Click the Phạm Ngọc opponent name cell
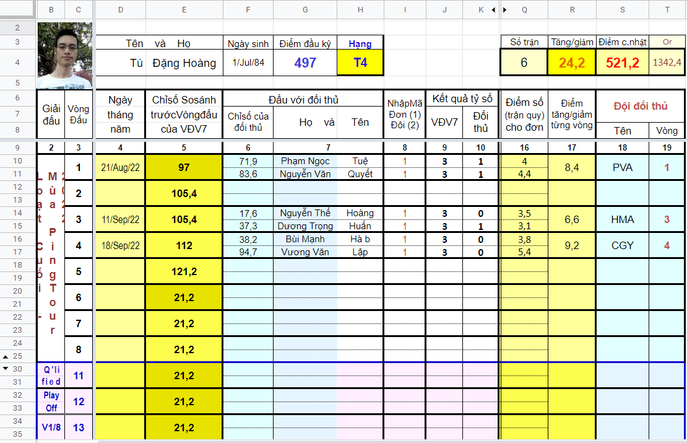 tap(305, 161)
